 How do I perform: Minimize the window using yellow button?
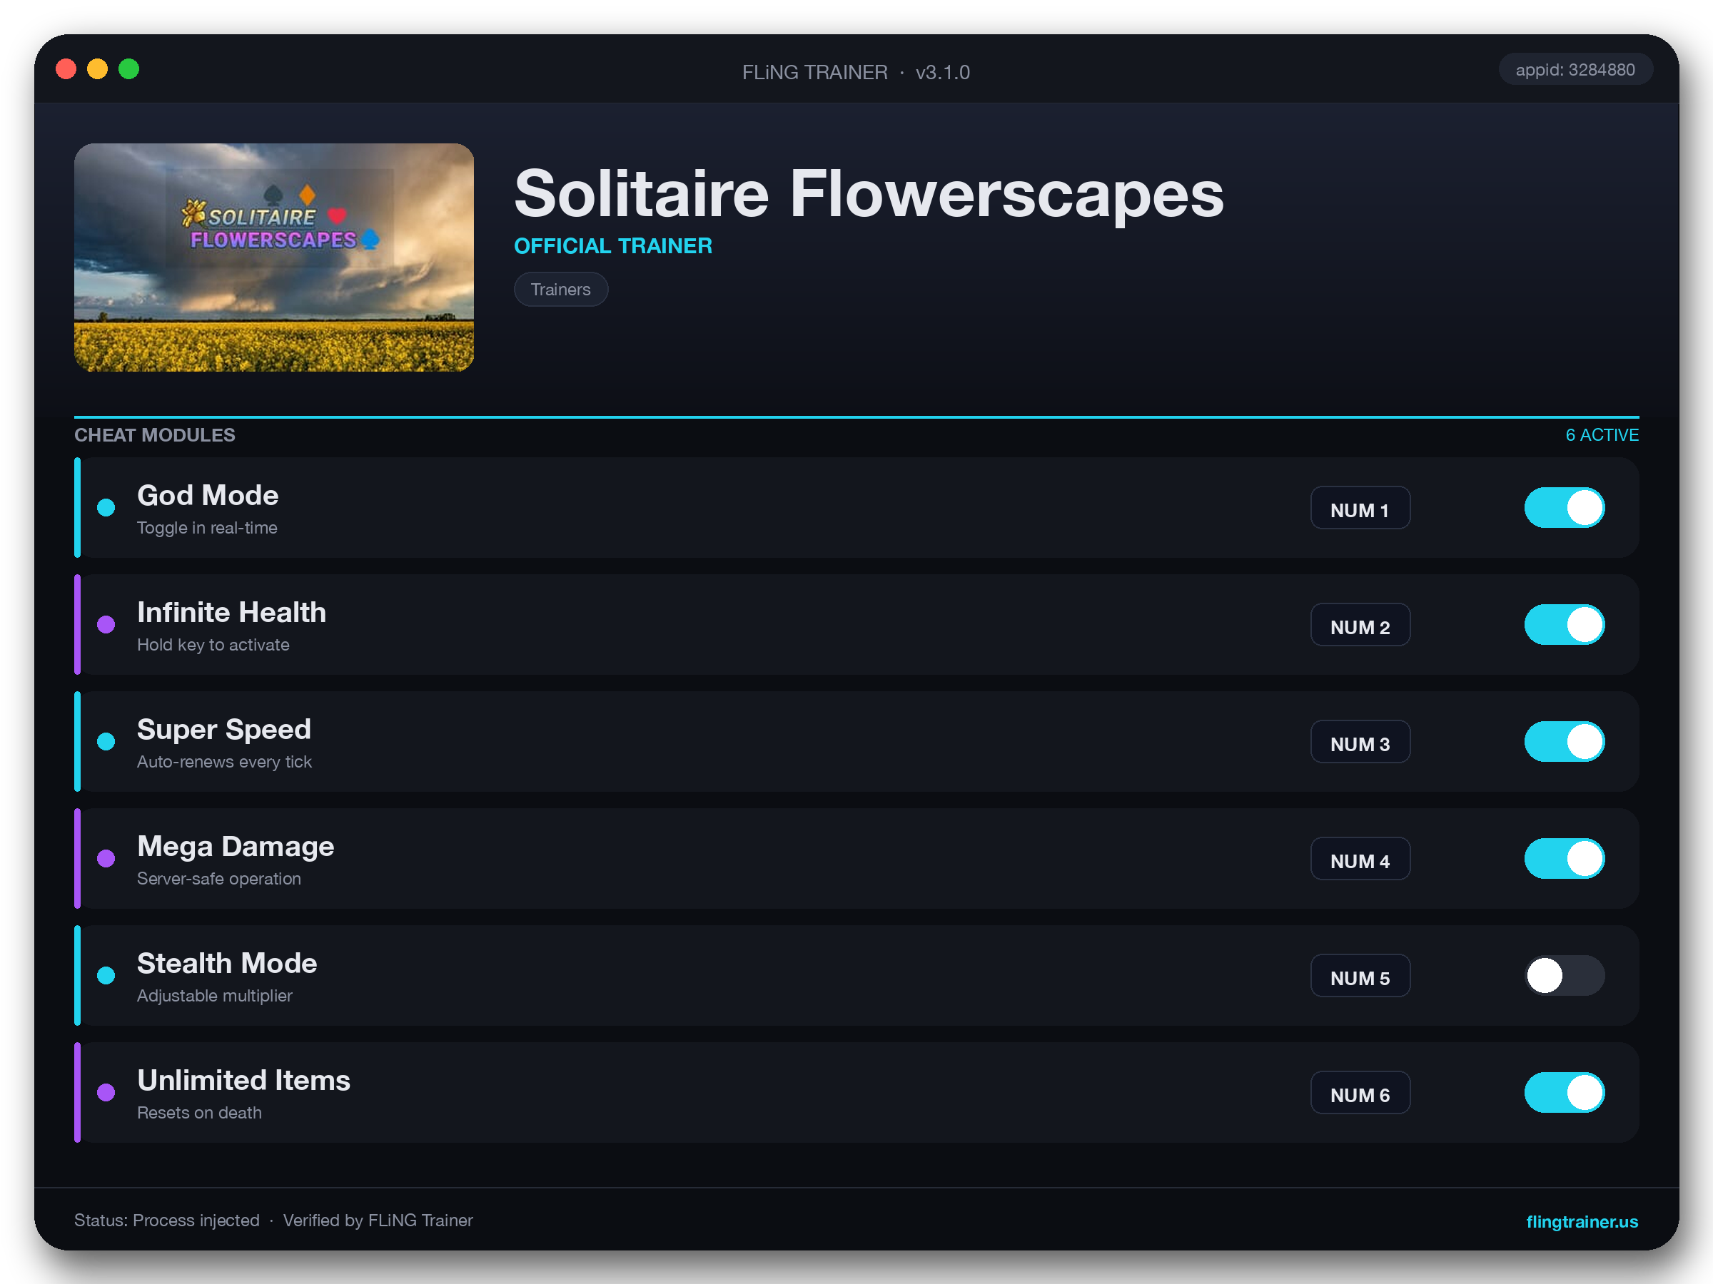[x=98, y=69]
